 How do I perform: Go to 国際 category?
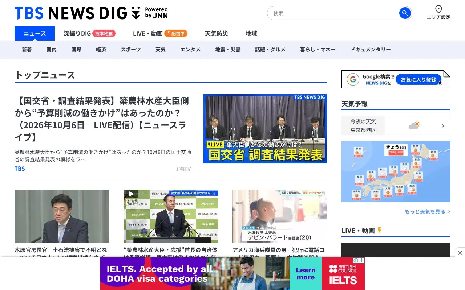point(76,50)
